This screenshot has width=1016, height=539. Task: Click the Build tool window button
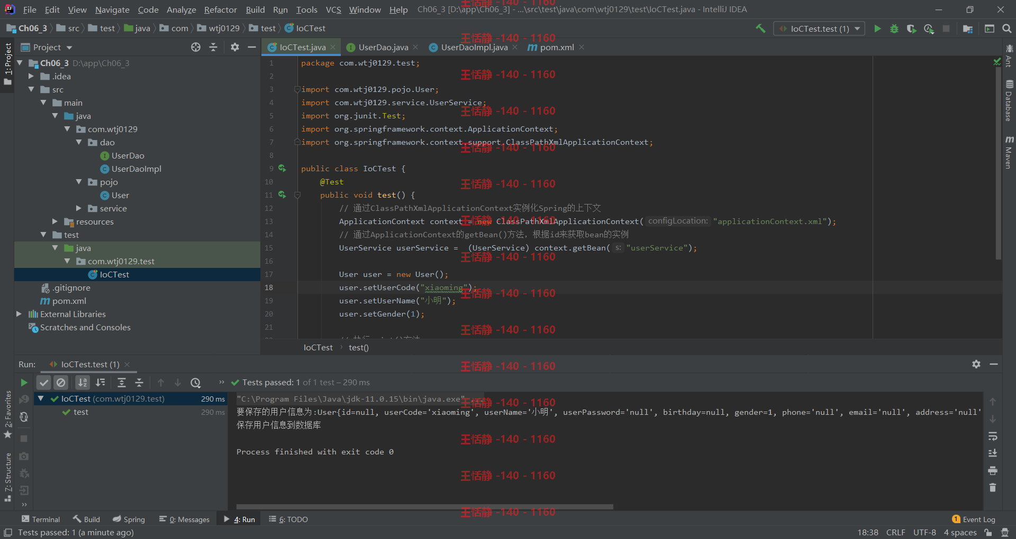coord(86,519)
